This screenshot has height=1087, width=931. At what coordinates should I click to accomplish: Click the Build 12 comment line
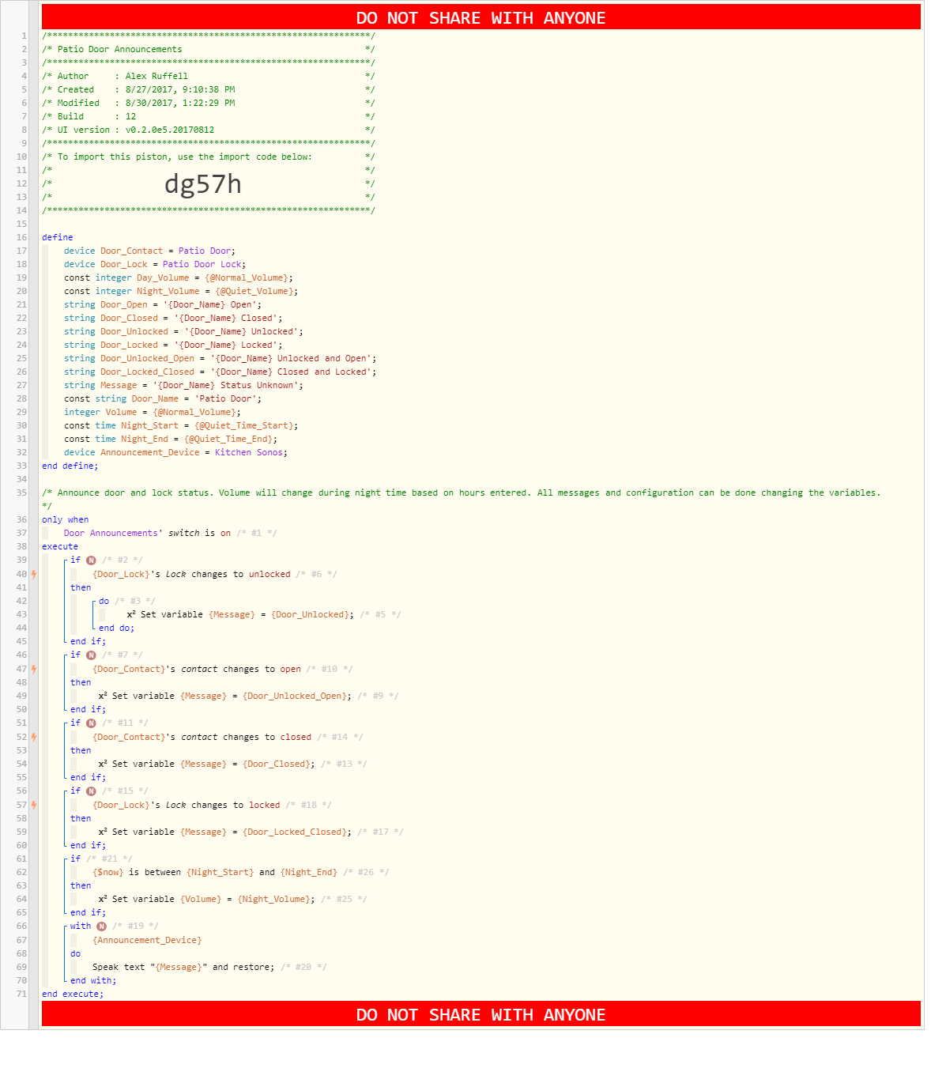tap(209, 116)
